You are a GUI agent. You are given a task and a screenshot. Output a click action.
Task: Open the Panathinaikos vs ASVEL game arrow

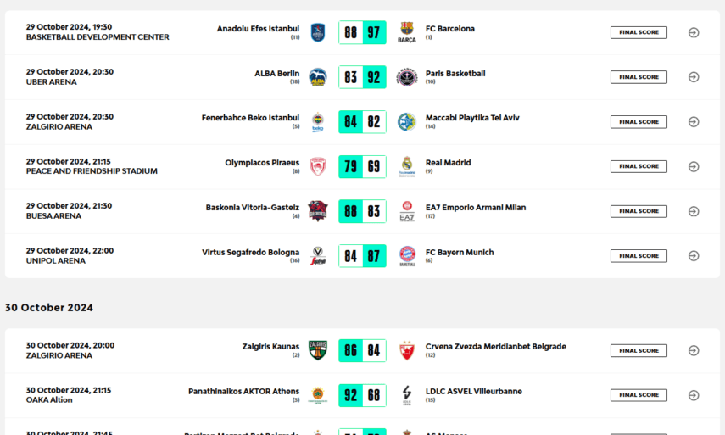click(694, 395)
